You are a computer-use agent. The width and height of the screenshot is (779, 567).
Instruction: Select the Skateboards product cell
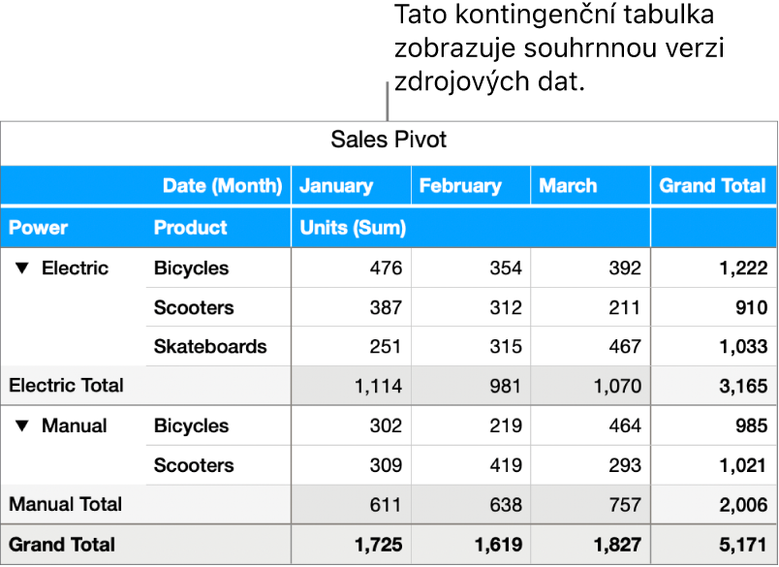tap(210, 347)
